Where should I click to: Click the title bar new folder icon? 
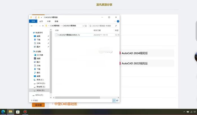[39, 17]
